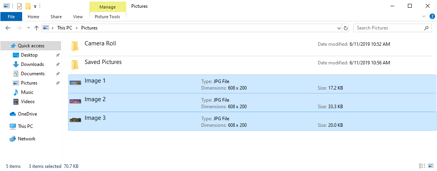Switch to details view layout icon
Image resolution: width=437 pixels, height=171 pixels.
point(422,166)
